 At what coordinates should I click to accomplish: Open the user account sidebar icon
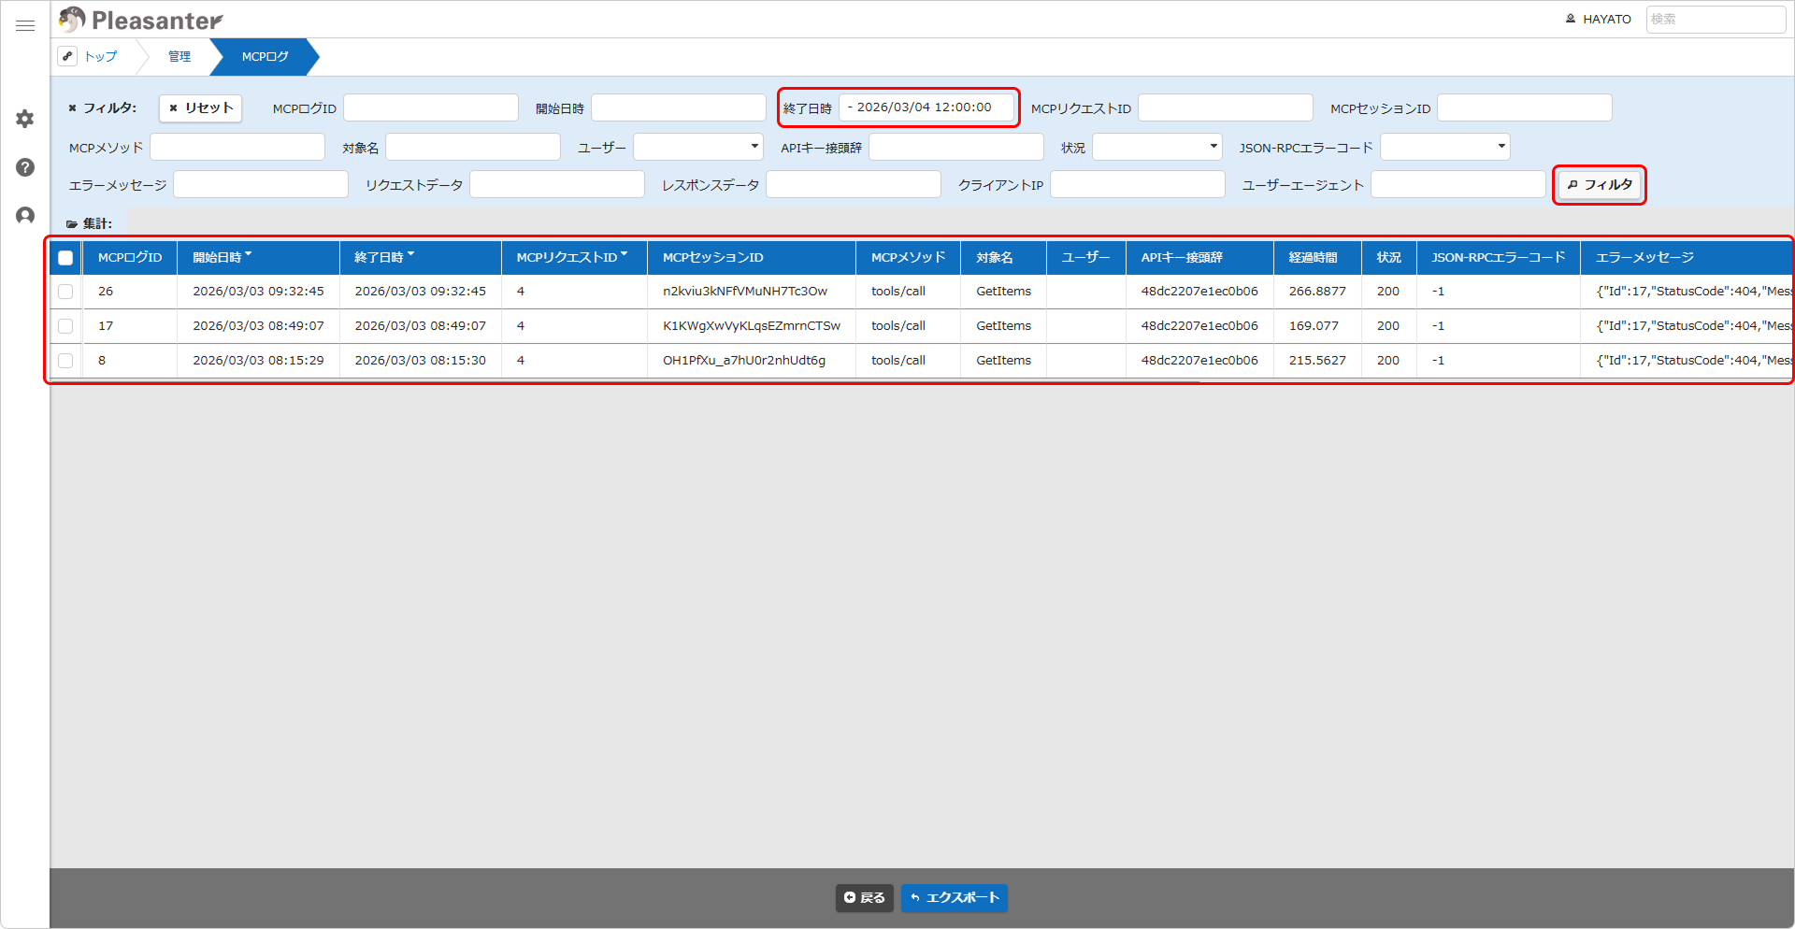point(25,216)
